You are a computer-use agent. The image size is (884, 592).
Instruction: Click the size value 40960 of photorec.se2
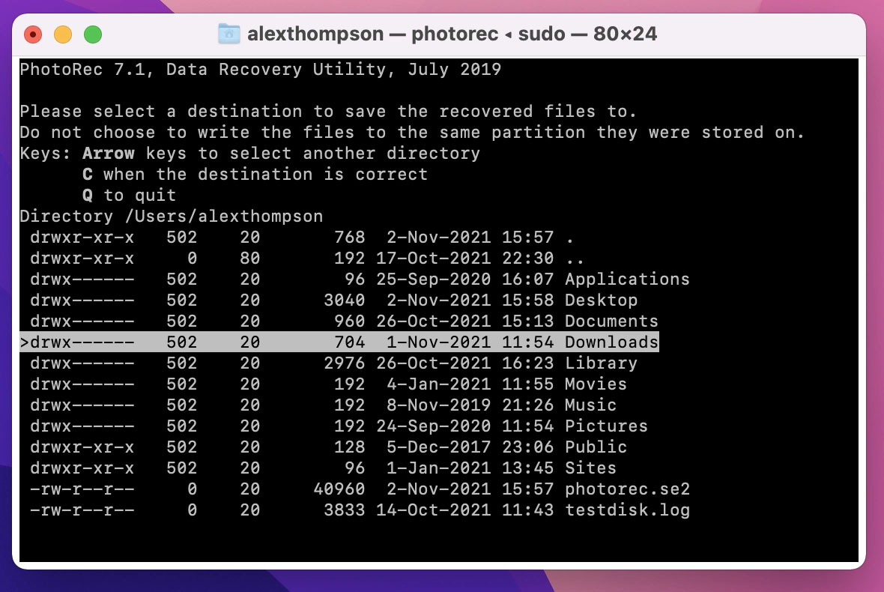pos(339,489)
